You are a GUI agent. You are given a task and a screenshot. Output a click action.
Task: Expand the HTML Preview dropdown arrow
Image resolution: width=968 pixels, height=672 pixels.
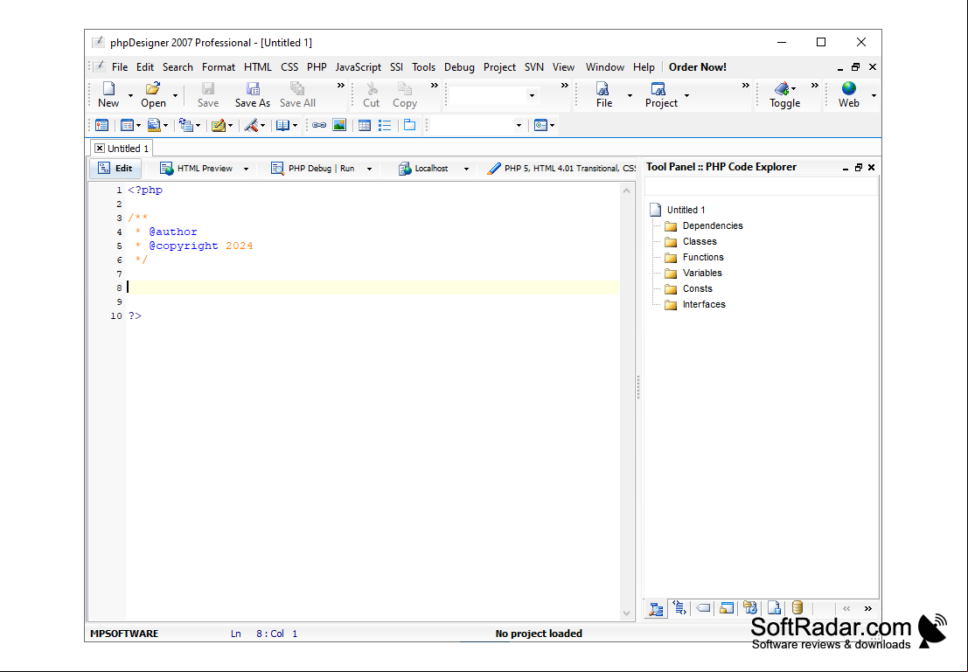click(x=246, y=169)
